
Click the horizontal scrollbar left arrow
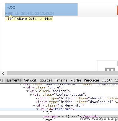[x=3, y=73]
